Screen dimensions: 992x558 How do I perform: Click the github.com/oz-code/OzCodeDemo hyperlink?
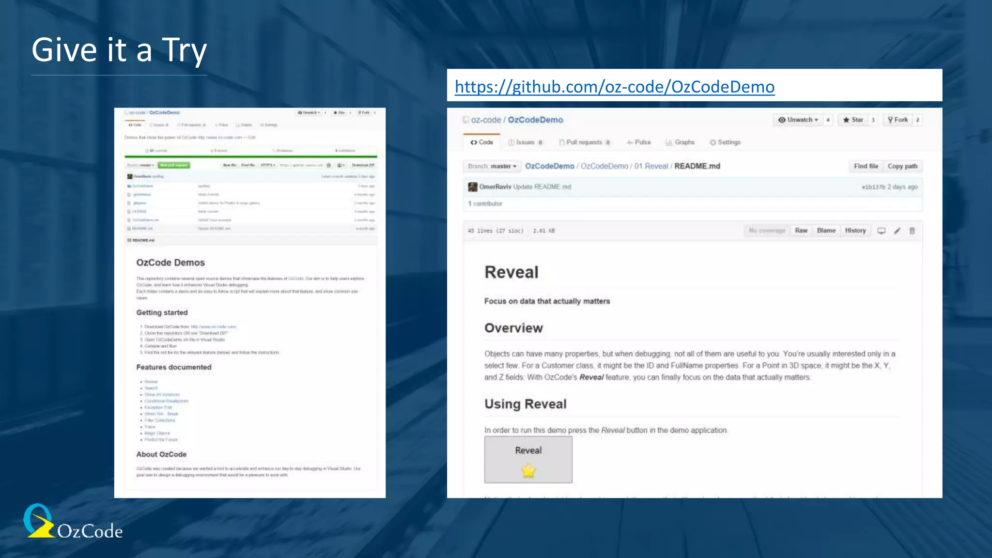pyautogui.click(x=614, y=87)
